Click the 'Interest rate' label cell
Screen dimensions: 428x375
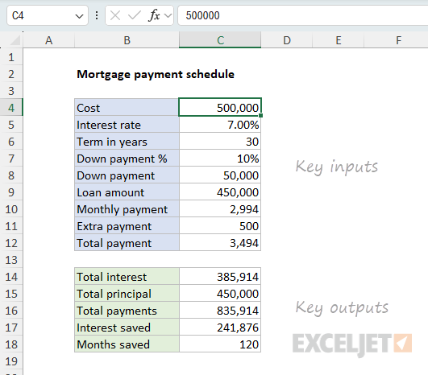pyautogui.click(x=127, y=125)
